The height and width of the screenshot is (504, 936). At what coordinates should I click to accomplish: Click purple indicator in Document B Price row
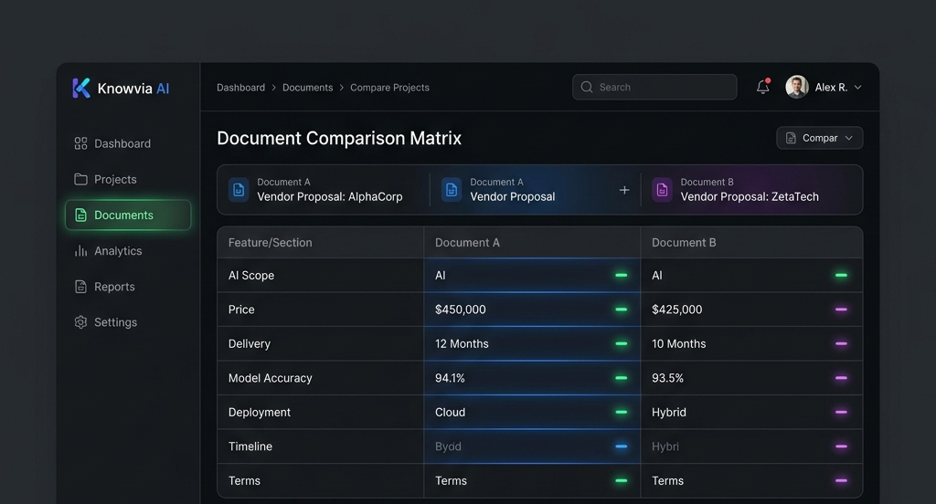click(x=841, y=310)
